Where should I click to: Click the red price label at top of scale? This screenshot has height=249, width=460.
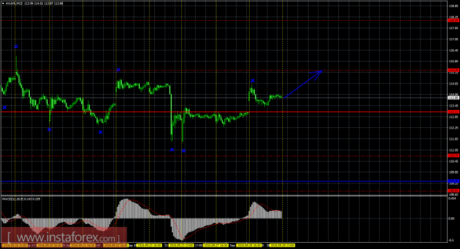pos(454,21)
